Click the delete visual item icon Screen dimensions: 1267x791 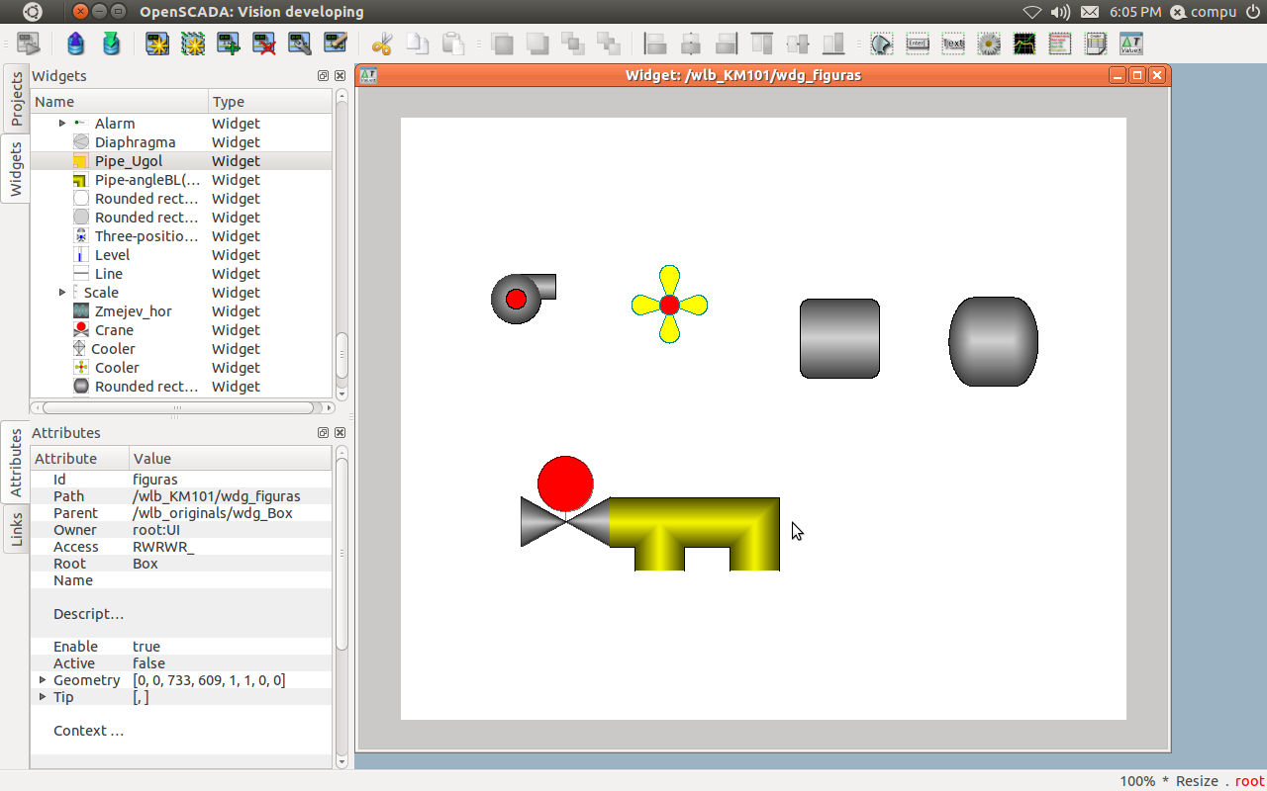(264, 44)
